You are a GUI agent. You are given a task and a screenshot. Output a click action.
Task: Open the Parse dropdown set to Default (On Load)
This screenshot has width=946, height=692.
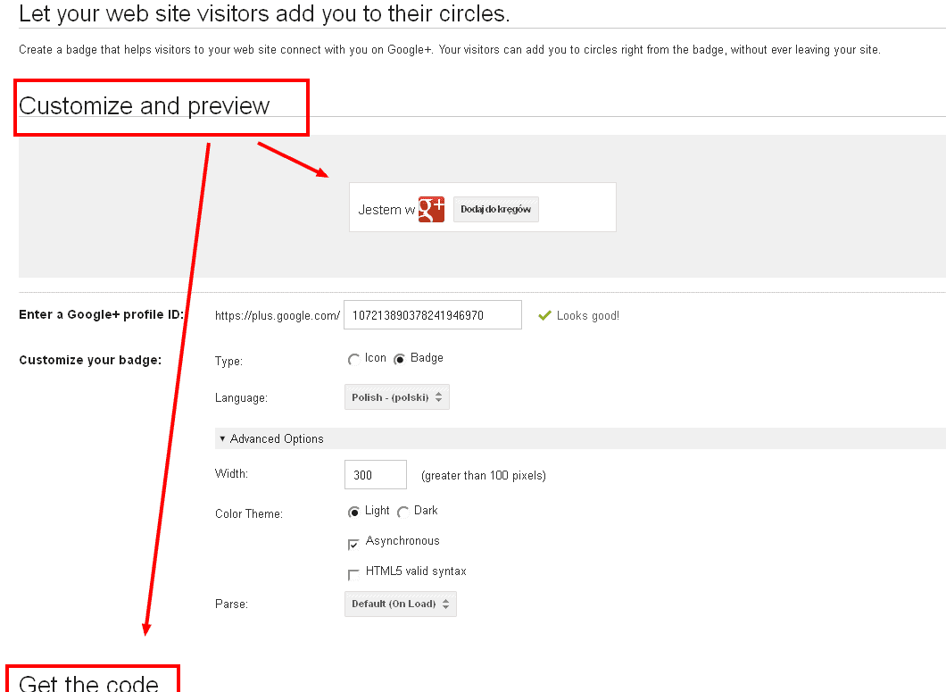401,604
